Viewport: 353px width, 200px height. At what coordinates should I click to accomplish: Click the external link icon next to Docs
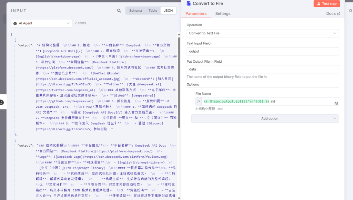pos(339,14)
